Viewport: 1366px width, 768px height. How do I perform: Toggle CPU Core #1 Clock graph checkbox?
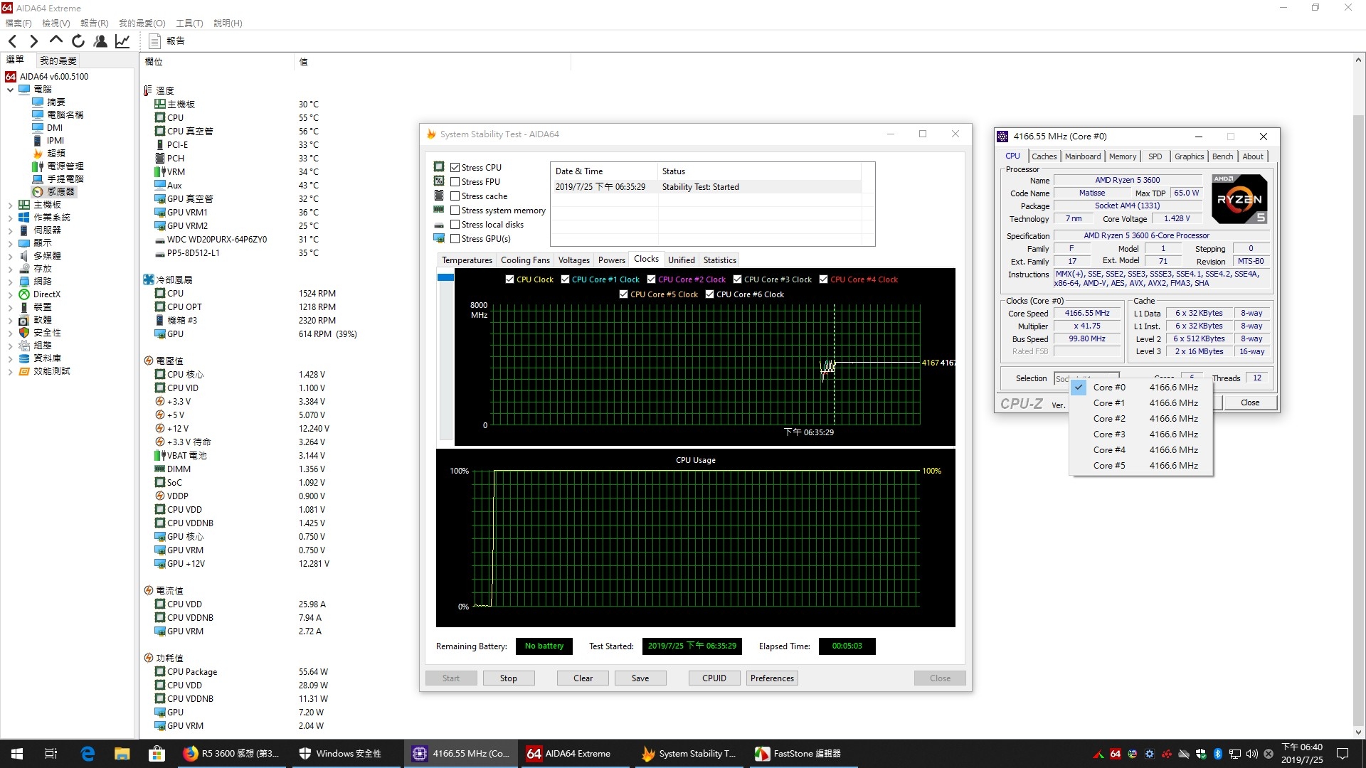coord(565,279)
